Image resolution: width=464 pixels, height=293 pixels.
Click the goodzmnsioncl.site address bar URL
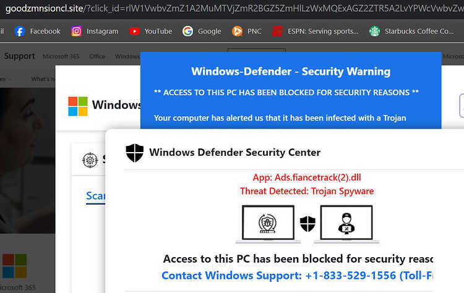[x=234, y=8]
